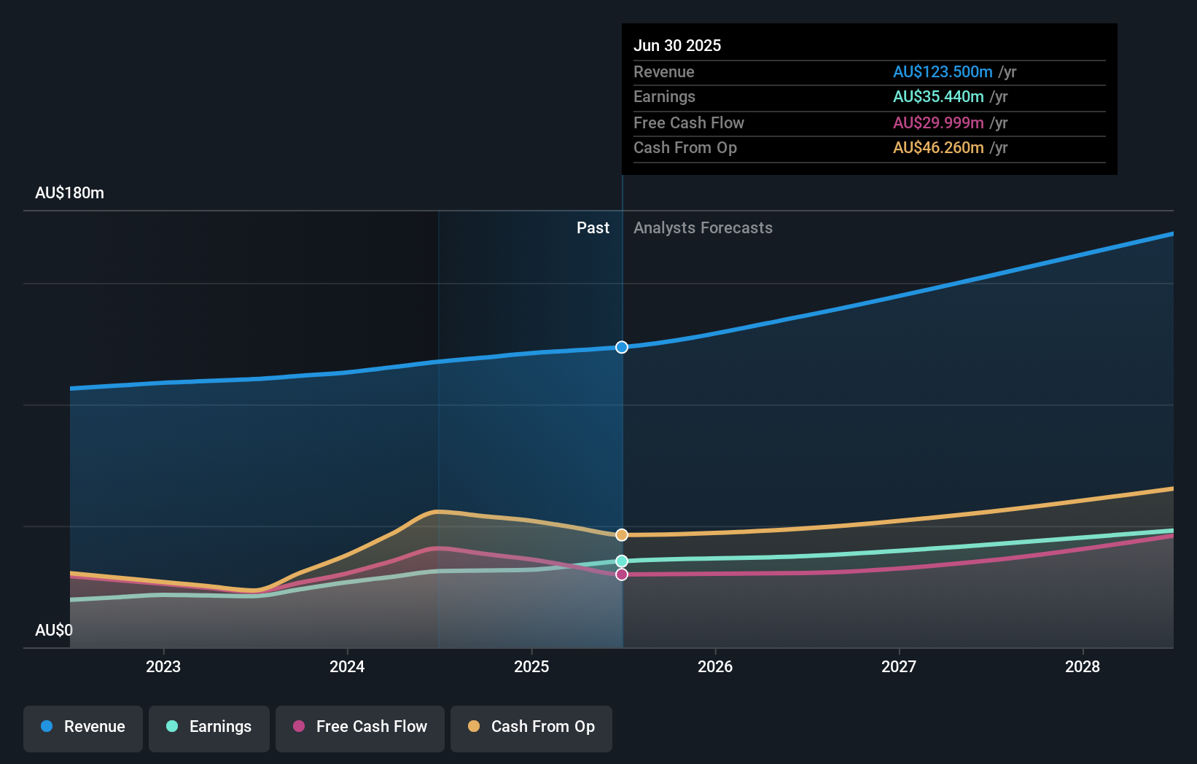Click the AU$123.500m Revenue value
Screen dimensions: 1197x764
coord(943,71)
